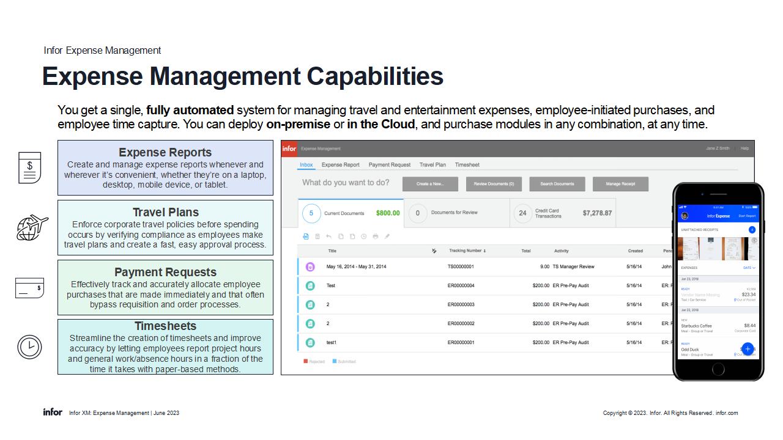Click tracking number ER00000004
The height and width of the screenshot is (440, 783).
[x=461, y=285]
